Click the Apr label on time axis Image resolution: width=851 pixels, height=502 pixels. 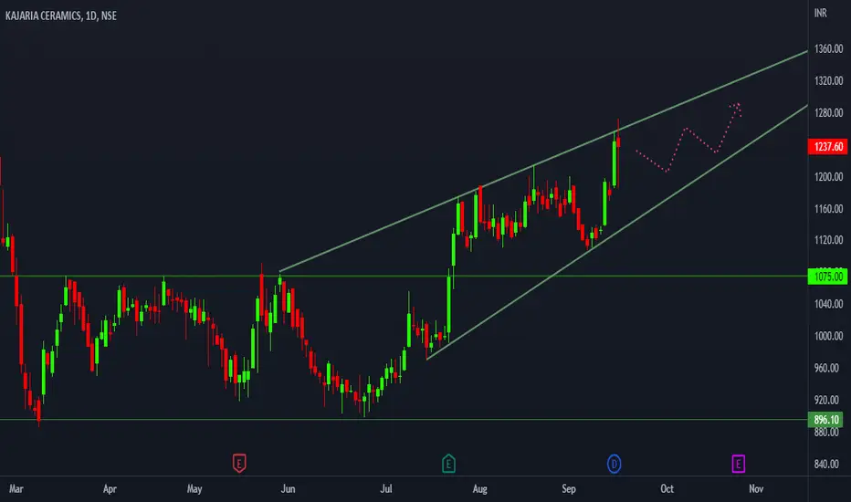[x=110, y=489]
